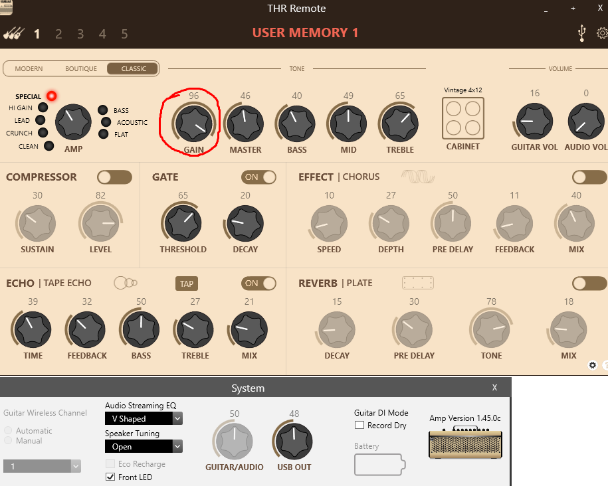This screenshot has height=486, width=608.
Task: Click the compressor SUSTAIN knob
Action: point(37,223)
